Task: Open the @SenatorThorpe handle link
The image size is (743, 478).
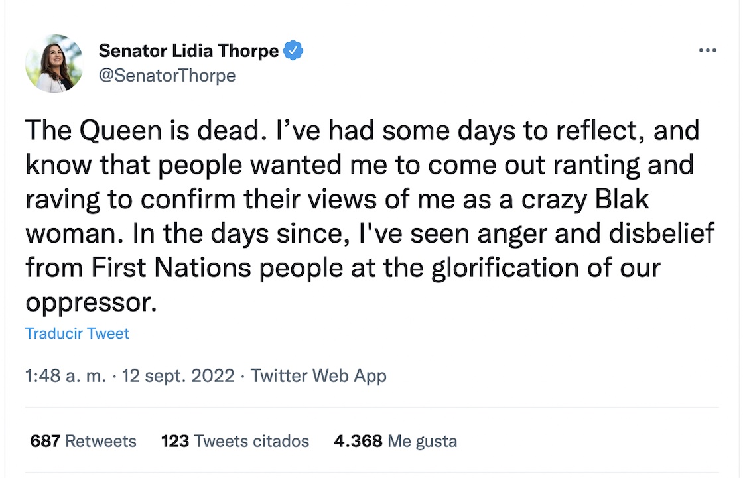Action: (x=167, y=76)
